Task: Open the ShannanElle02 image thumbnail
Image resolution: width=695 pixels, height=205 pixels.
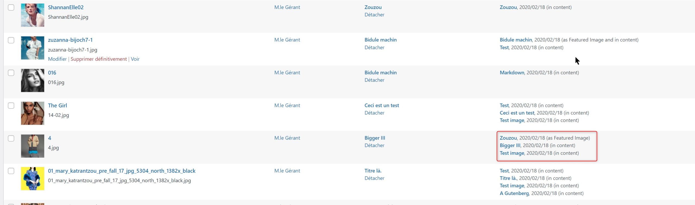Action: click(33, 15)
